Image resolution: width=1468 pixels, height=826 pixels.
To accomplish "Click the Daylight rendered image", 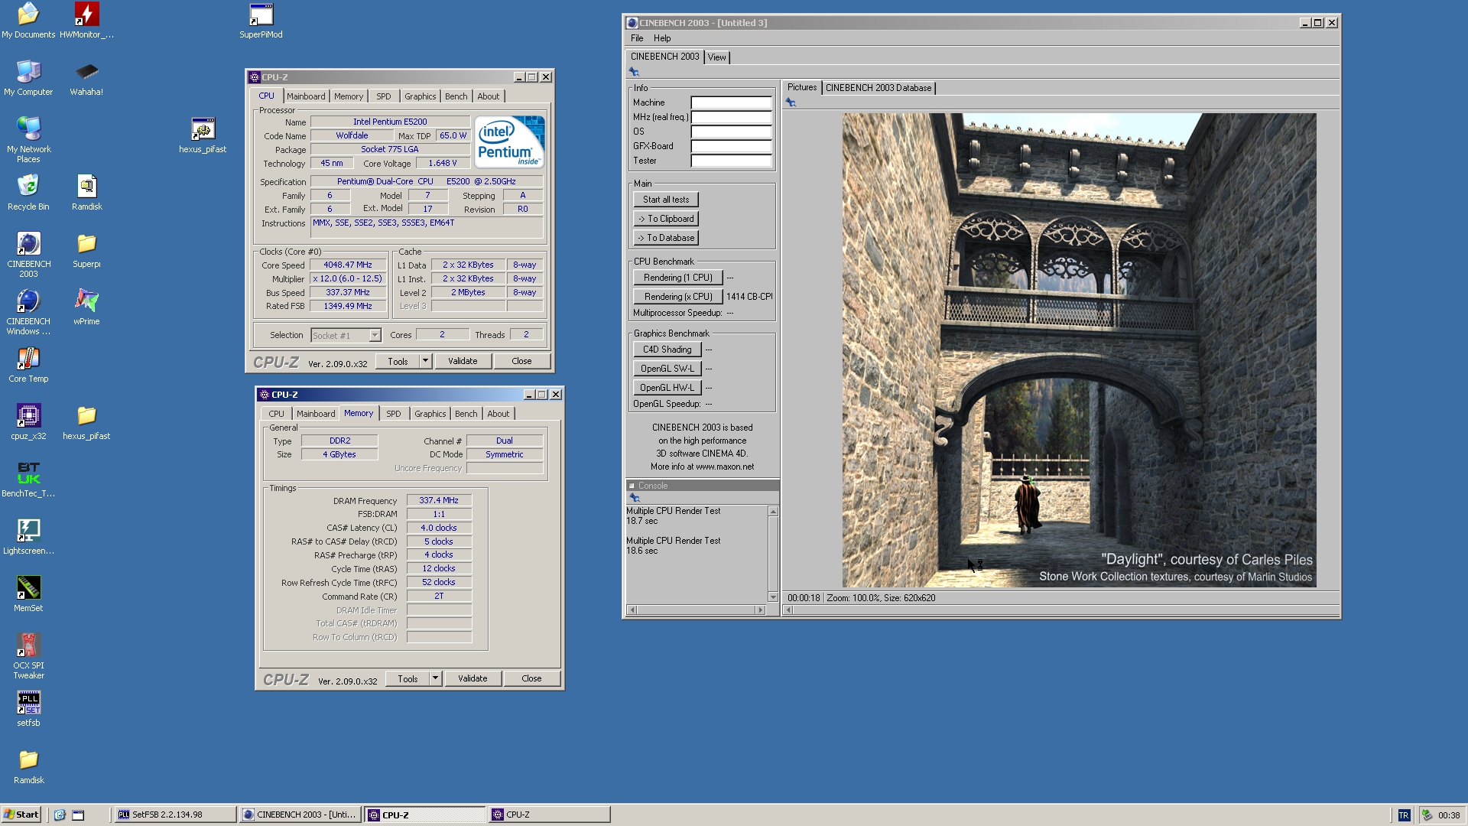I will point(1079,350).
